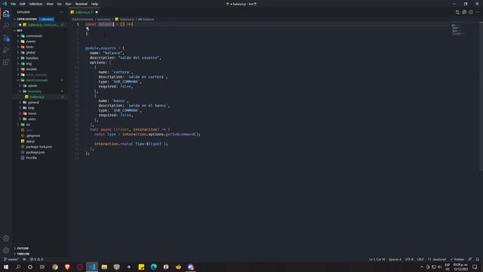
Task: Open package-lock.json in the file tree
Action: 40,147
